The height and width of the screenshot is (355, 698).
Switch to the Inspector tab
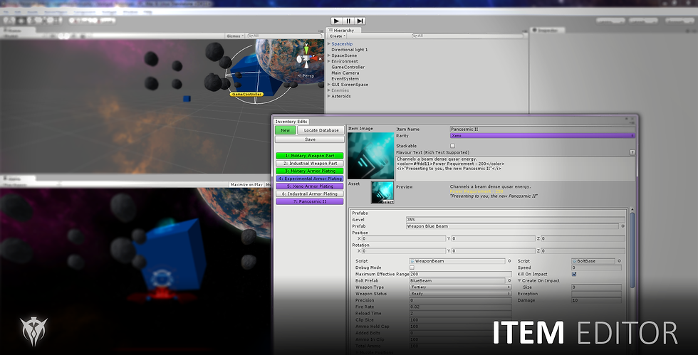548,31
